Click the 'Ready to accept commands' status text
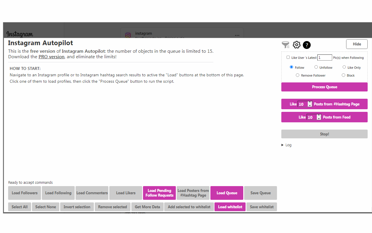This screenshot has width=372, height=233. pyautogui.click(x=31, y=183)
